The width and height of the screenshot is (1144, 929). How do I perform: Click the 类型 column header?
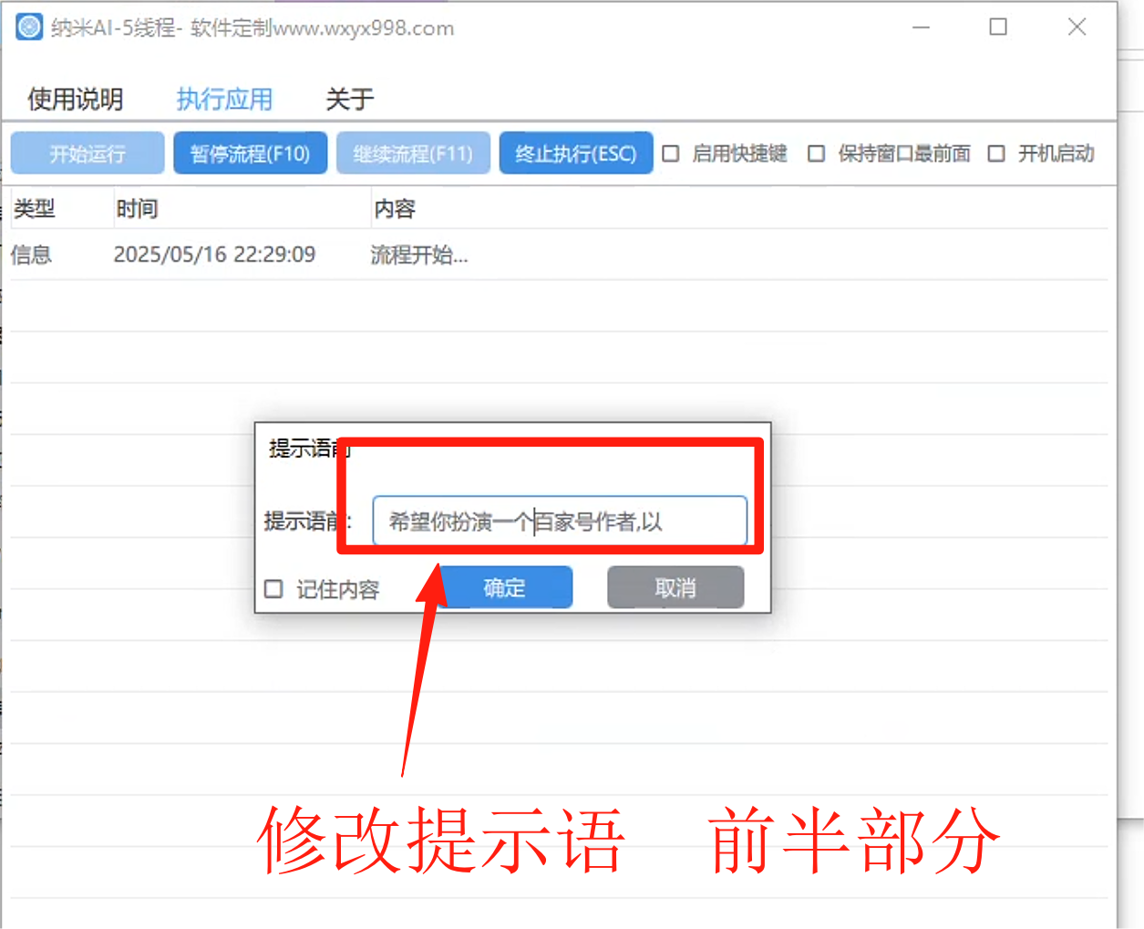(35, 209)
